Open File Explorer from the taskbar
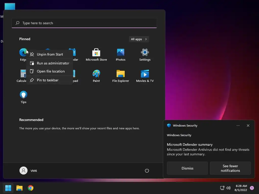 (19, 188)
